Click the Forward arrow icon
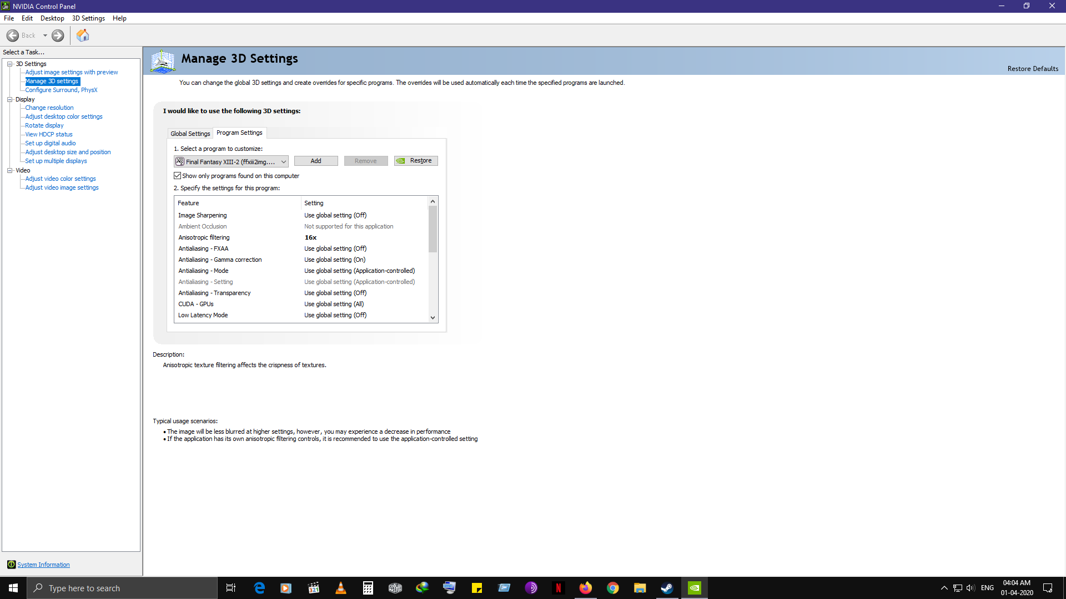The image size is (1066, 599). click(x=58, y=35)
